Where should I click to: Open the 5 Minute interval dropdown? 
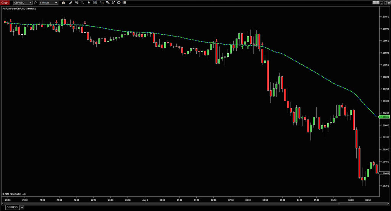pyautogui.click(x=48, y=3)
